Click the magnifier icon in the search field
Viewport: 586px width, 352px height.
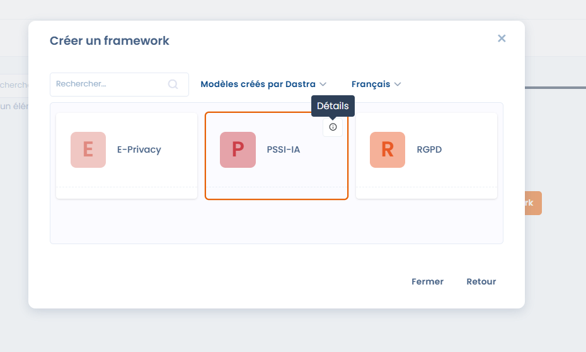(173, 84)
